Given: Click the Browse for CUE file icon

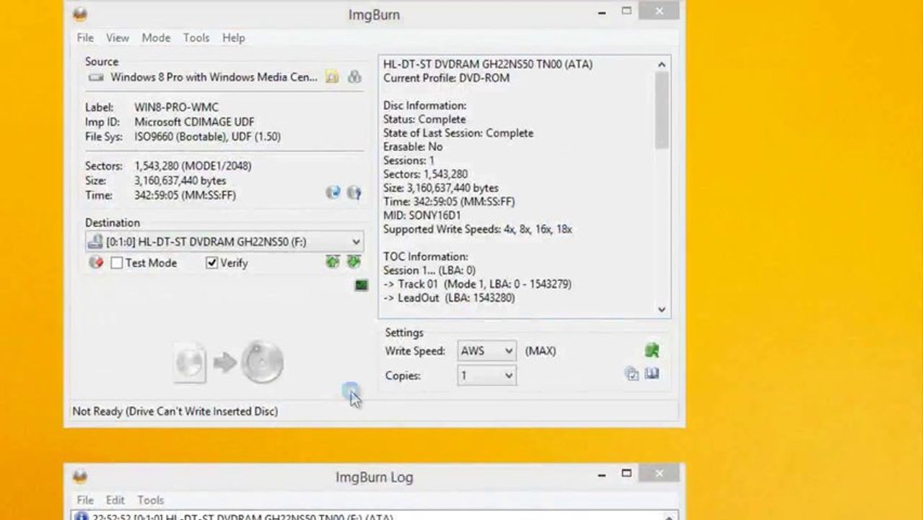Looking at the screenshot, I should 354,77.
